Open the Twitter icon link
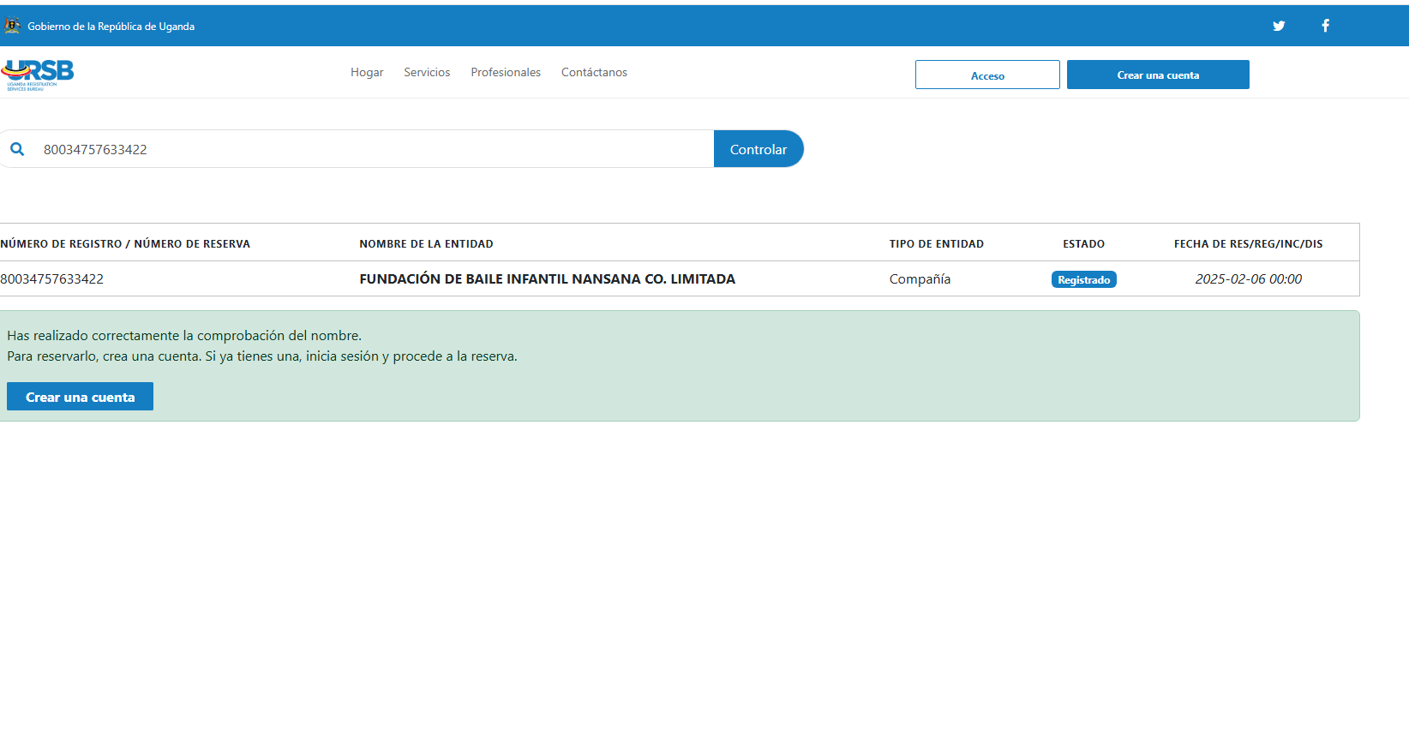Viewport: 1409px width, 730px height. tap(1278, 26)
